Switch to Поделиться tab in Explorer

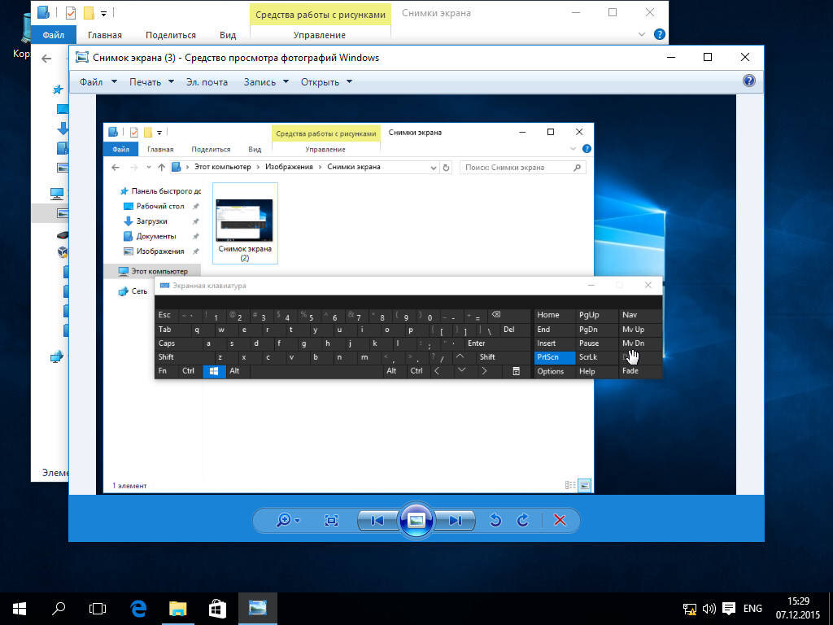click(x=171, y=35)
